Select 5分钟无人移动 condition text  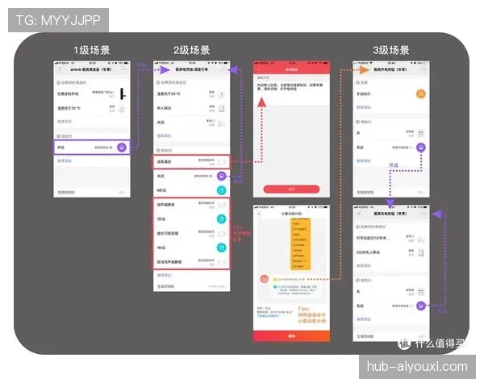point(368,252)
